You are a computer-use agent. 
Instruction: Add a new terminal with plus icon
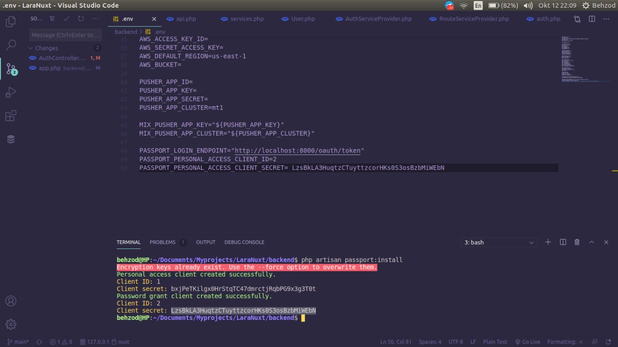tap(548, 242)
